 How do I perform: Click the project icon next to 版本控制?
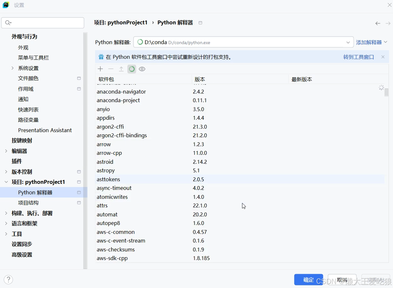coord(79,172)
